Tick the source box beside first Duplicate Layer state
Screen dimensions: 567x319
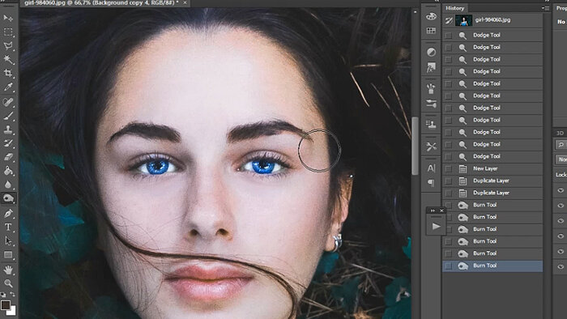tap(449, 181)
